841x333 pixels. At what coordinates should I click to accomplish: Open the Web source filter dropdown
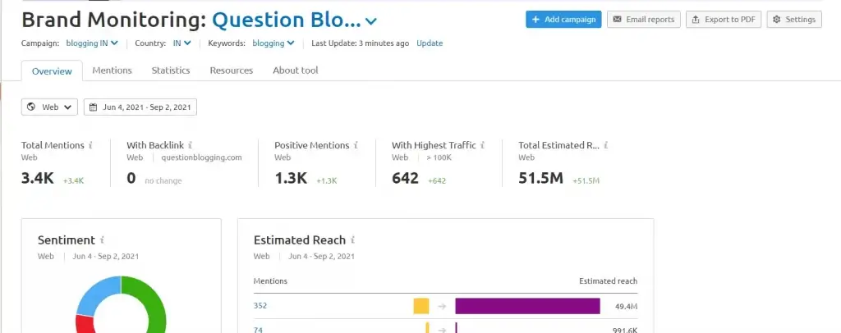(49, 107)
